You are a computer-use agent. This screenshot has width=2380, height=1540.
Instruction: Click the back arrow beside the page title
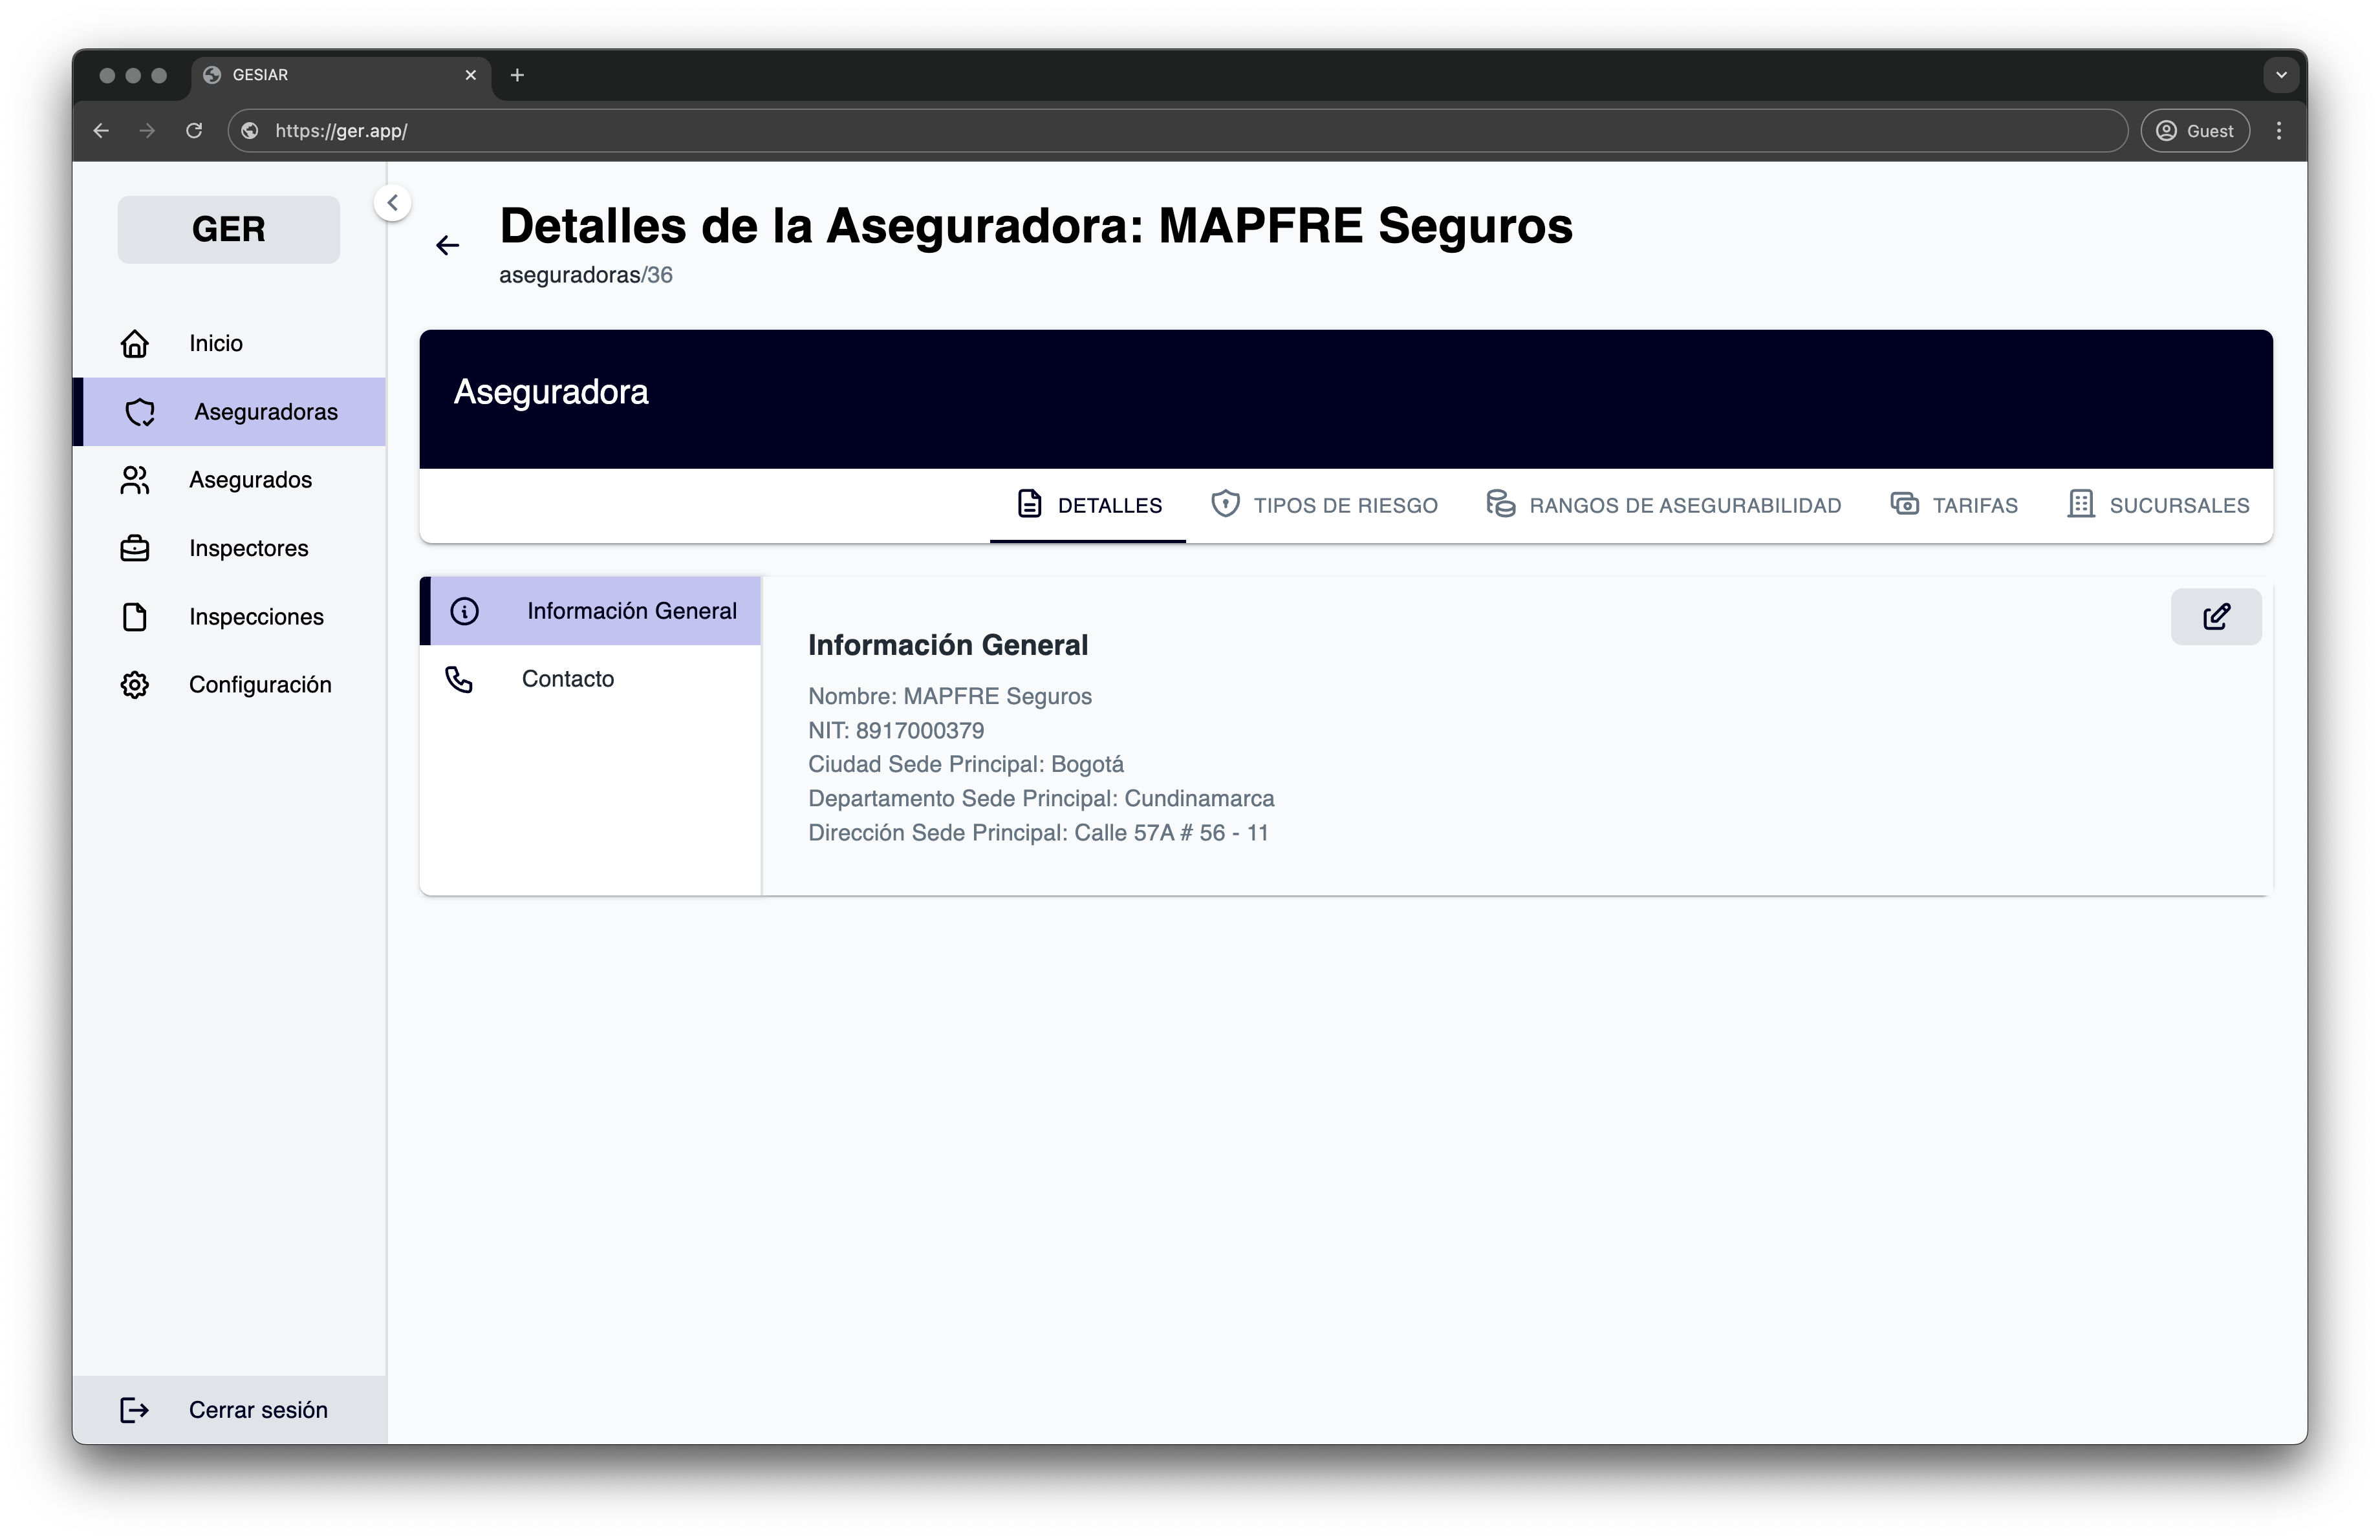tap(447, 245)
